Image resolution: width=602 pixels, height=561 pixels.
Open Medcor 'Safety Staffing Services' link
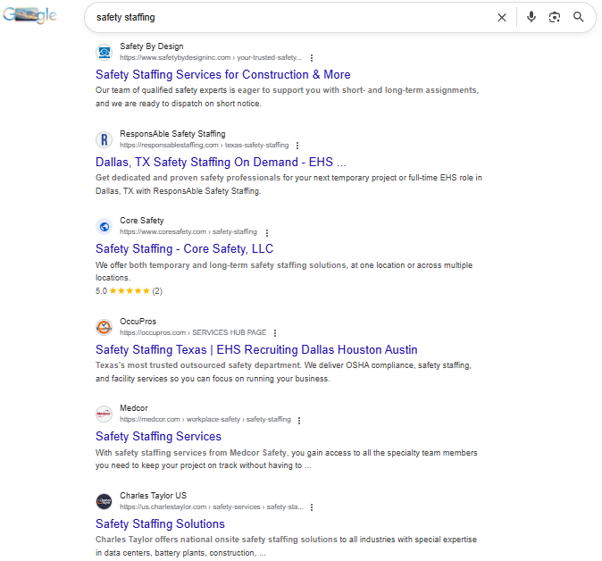[159, 437]
